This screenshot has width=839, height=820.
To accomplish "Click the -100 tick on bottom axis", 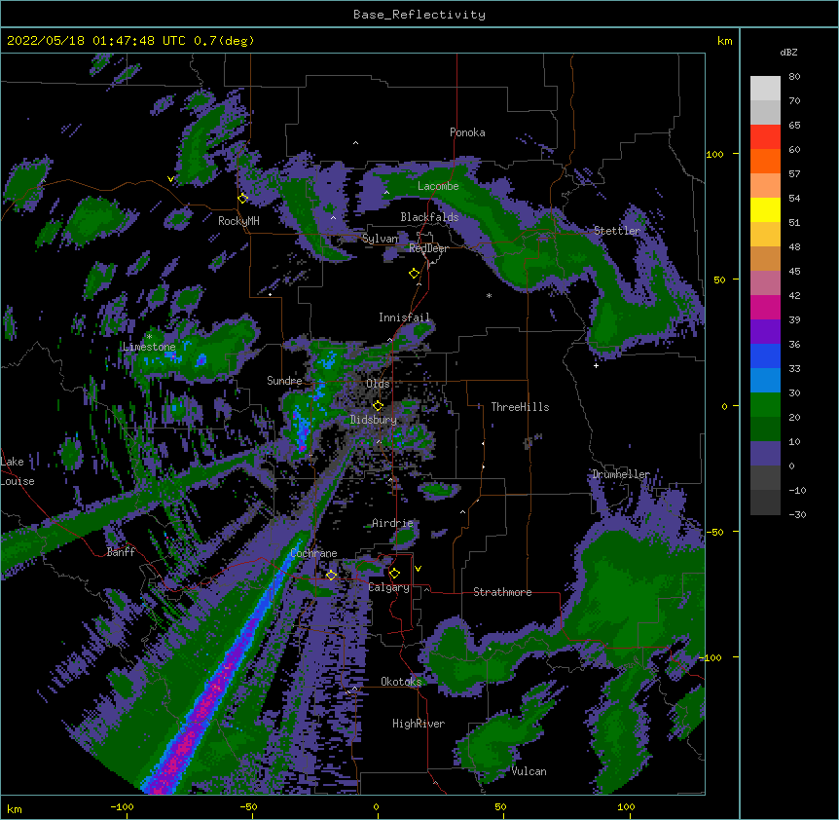I will pos(122,806).
